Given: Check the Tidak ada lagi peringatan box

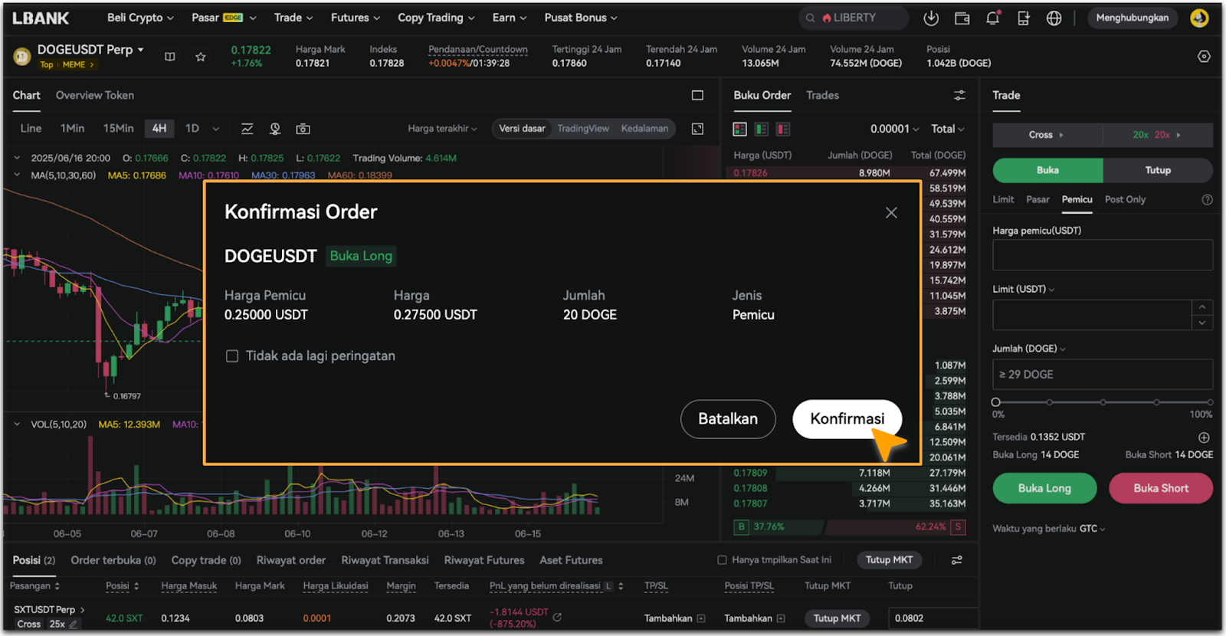Looking at the screenshot, I should 232,356.
